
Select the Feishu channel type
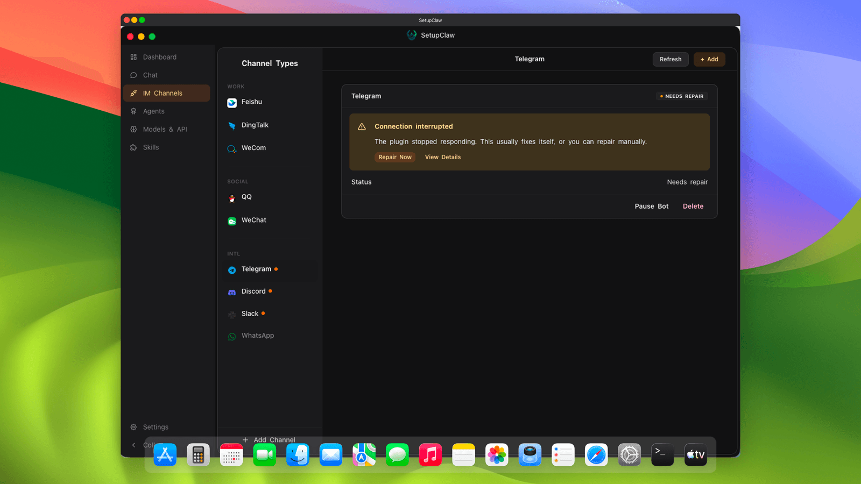pos(270,102)
